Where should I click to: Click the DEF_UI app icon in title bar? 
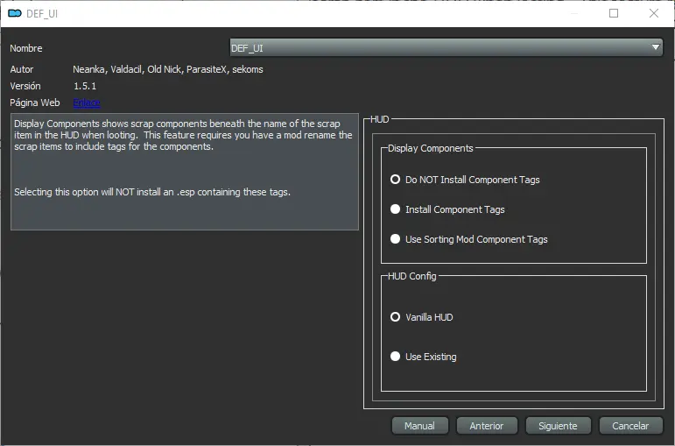15,13
